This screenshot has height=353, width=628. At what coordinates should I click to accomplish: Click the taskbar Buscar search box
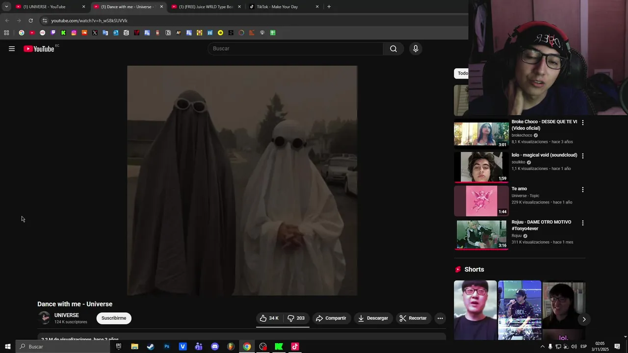point(64,347)
